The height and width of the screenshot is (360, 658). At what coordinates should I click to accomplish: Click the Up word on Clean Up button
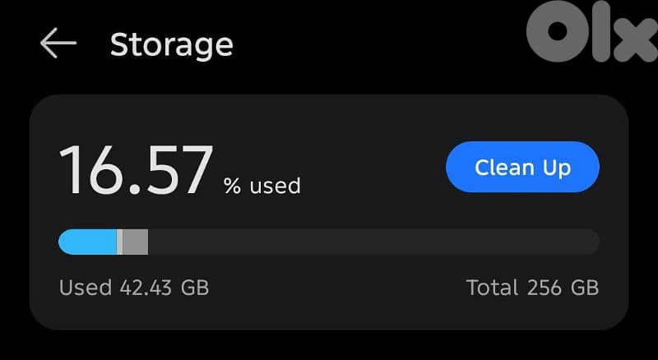point(556,168)
